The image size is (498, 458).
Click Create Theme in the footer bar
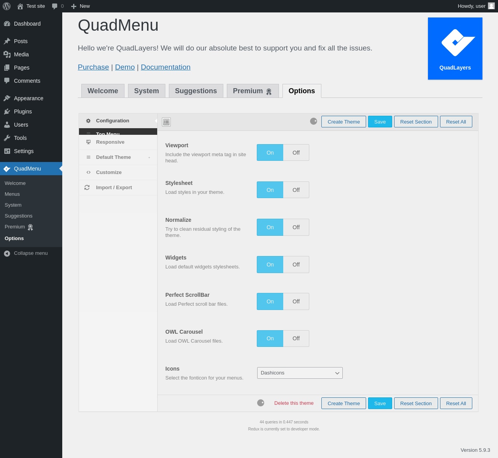[344, 403]
